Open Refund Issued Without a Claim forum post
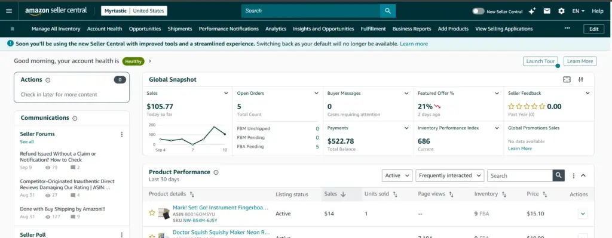Image resolution: width=612 pixels, height=238 pixels. [x=58, y=157]
